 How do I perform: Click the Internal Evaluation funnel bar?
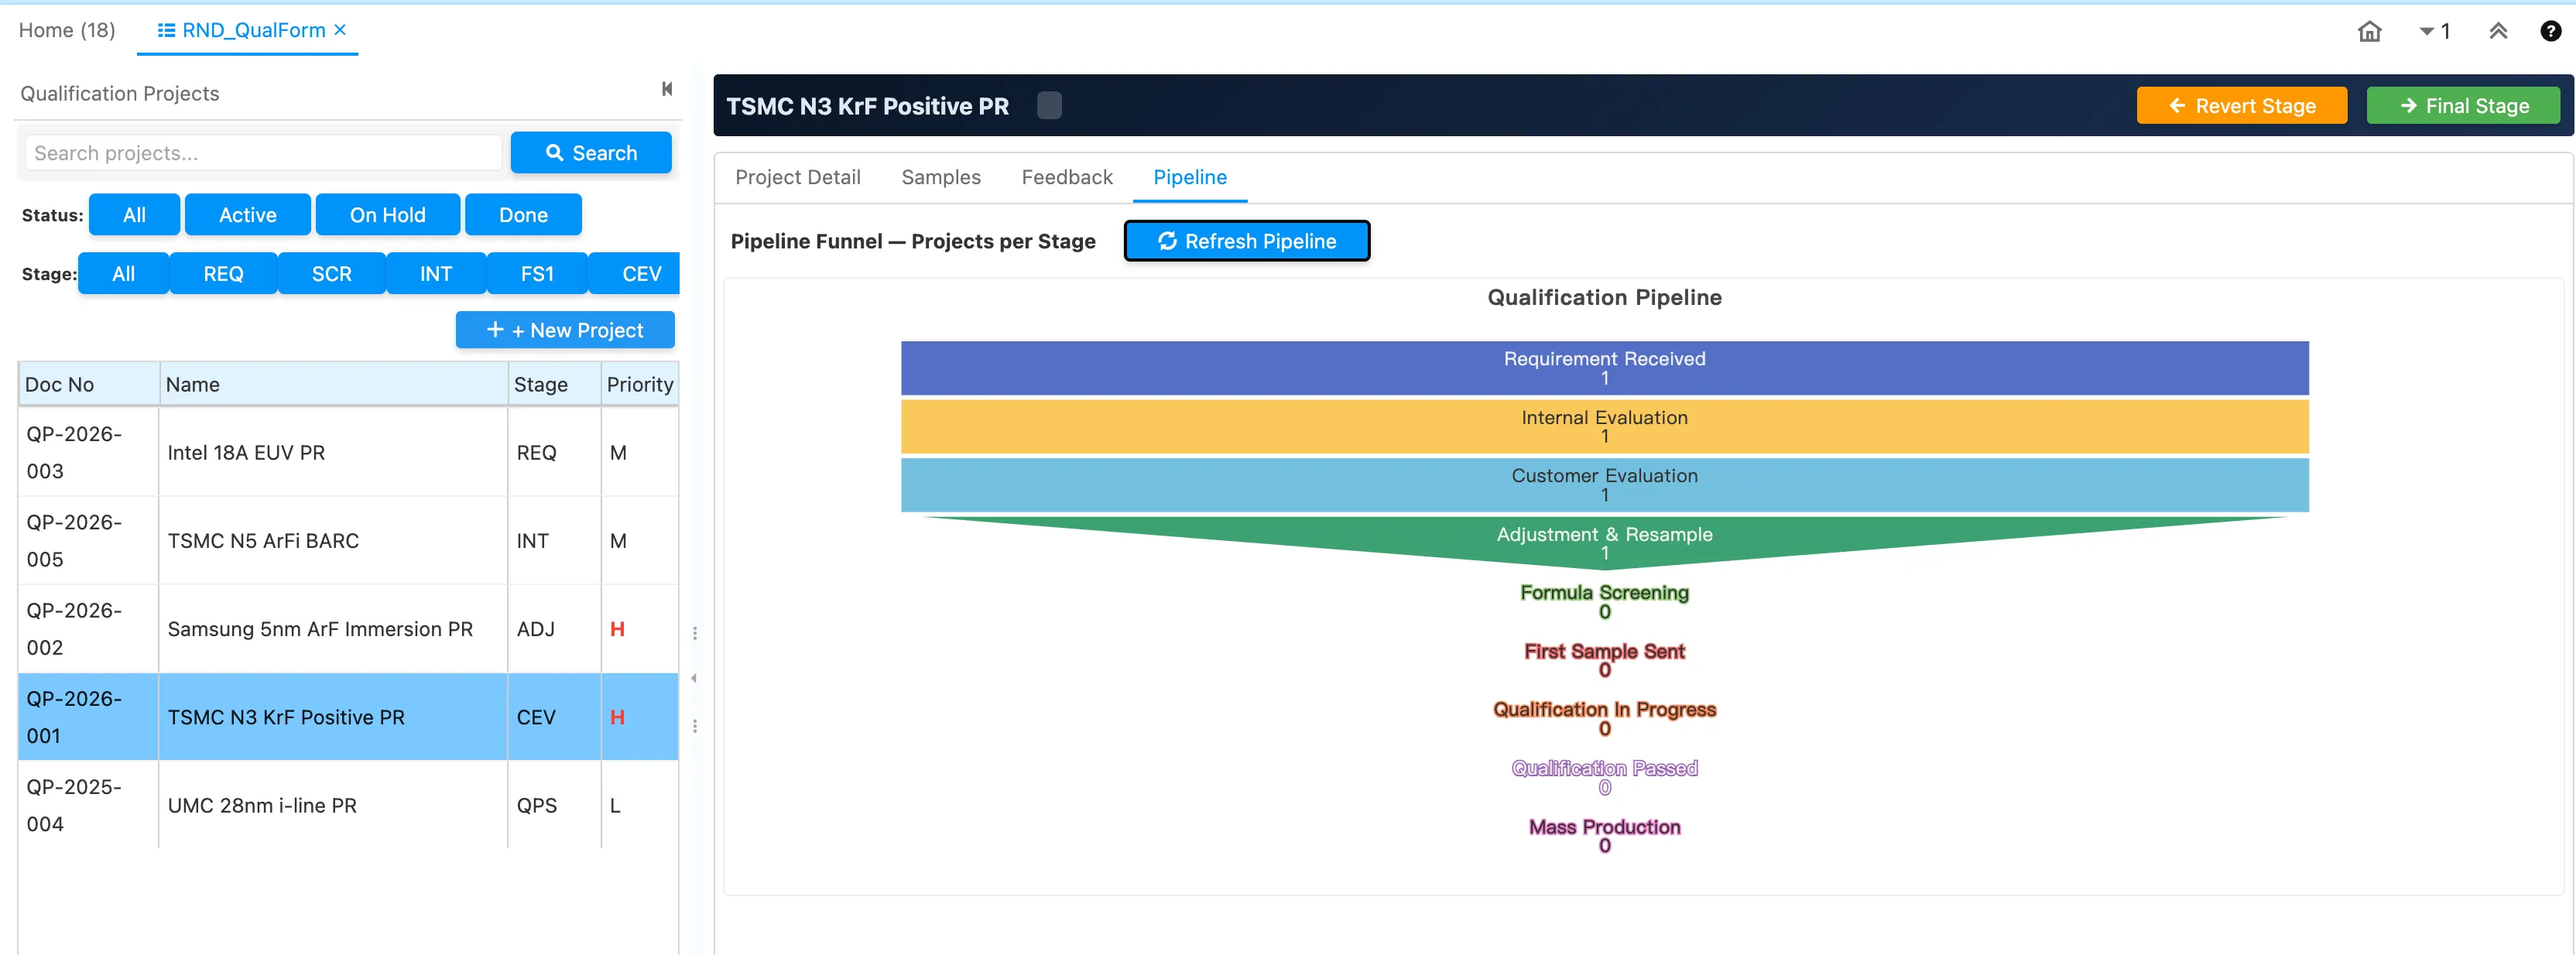click(x=1603, y=426)
